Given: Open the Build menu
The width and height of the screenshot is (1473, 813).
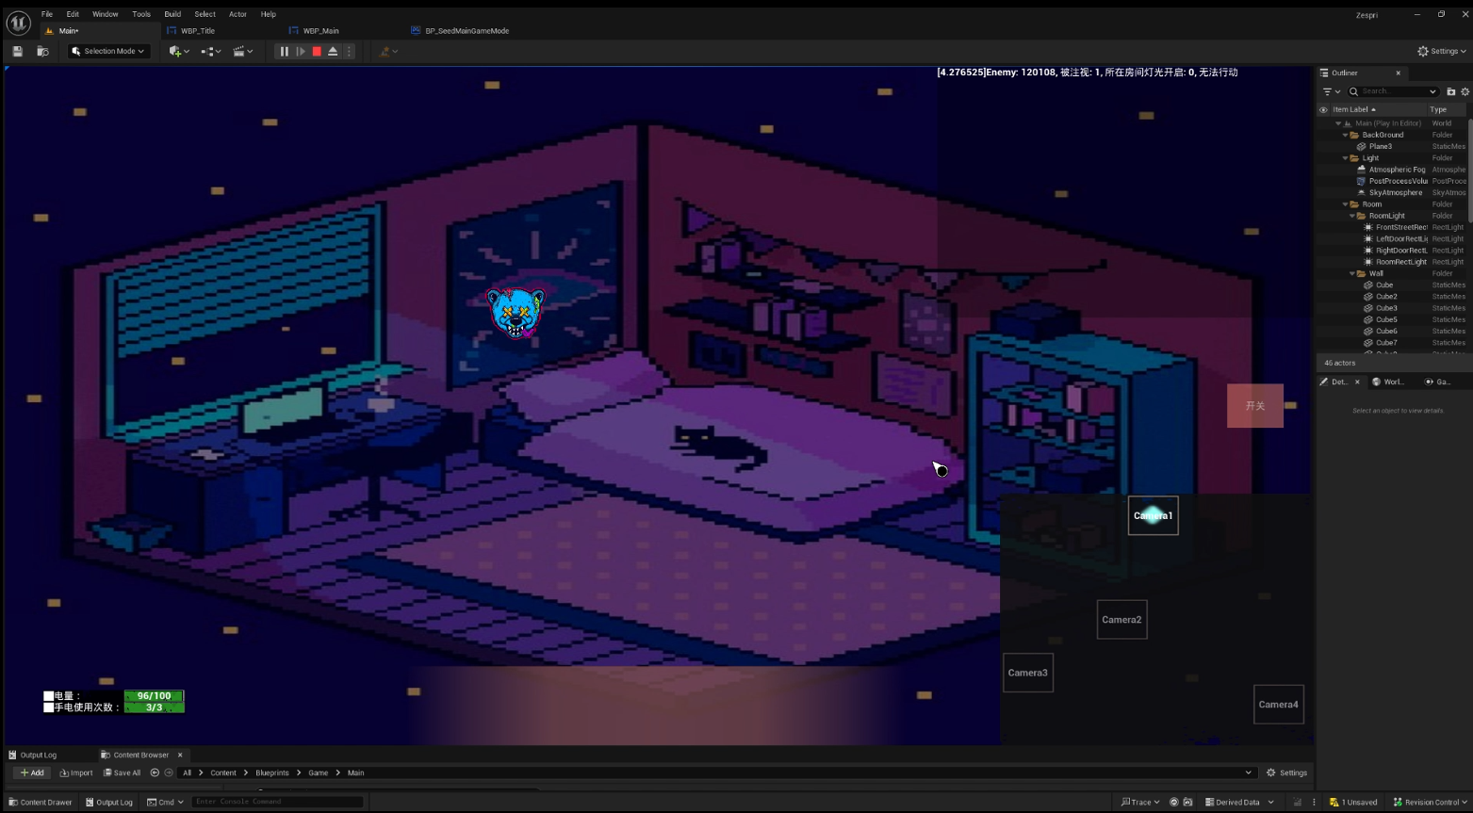Looking at the screenshot, I should (172, 14).
